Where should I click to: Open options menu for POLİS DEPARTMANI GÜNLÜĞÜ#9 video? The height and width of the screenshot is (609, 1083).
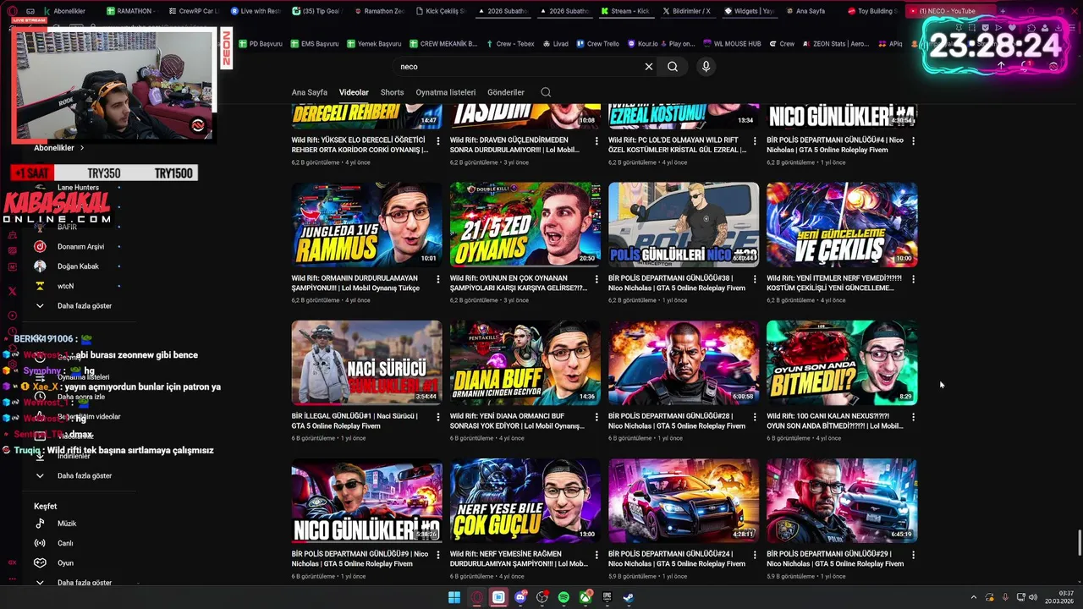click(438, 555)
